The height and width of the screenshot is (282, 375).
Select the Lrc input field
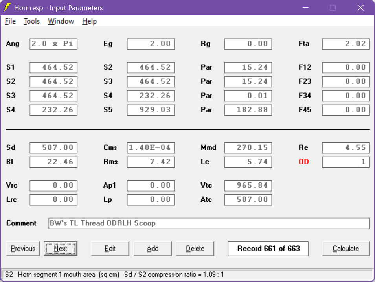point(53,200)
